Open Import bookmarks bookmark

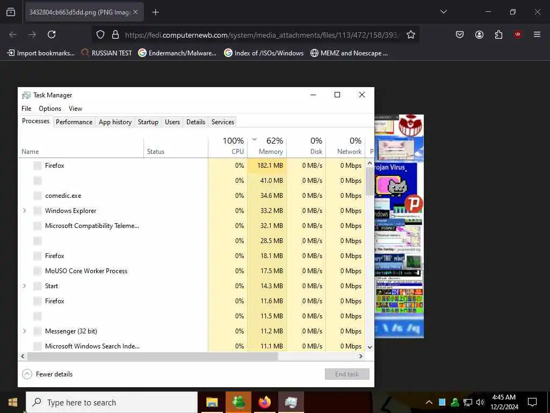[x=41, y=53]
